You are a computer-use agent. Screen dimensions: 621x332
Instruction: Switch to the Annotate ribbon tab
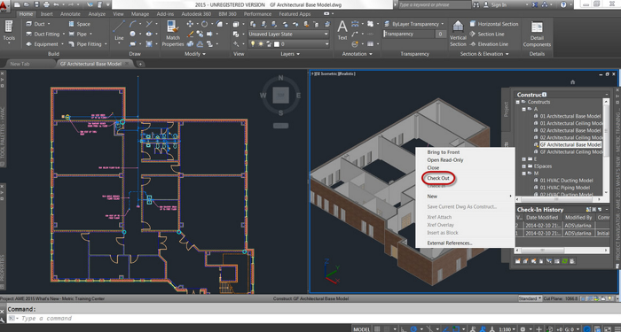coord(70,14)
